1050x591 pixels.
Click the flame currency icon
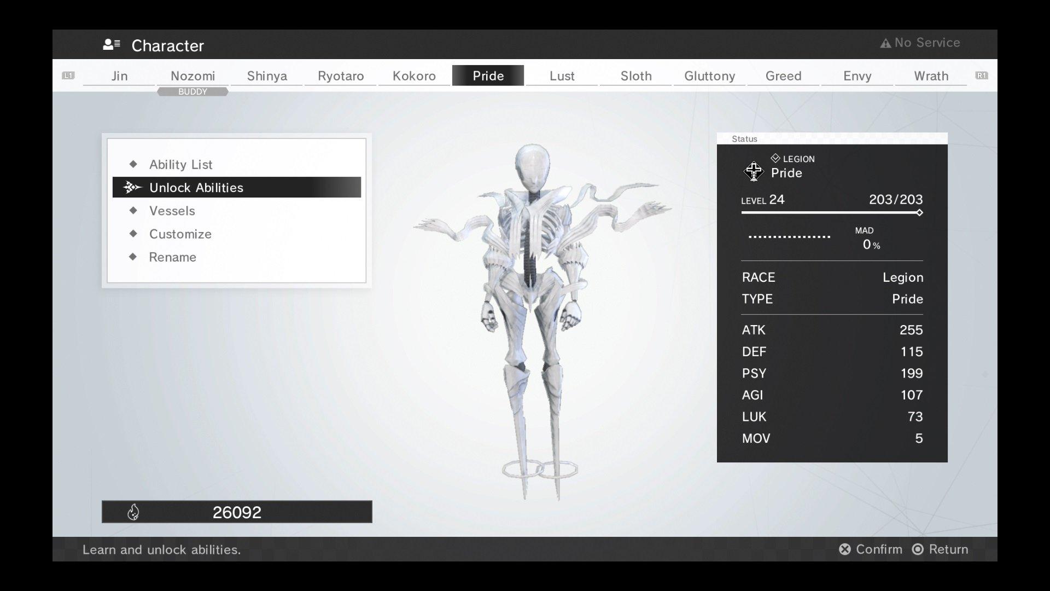point(133,512)
